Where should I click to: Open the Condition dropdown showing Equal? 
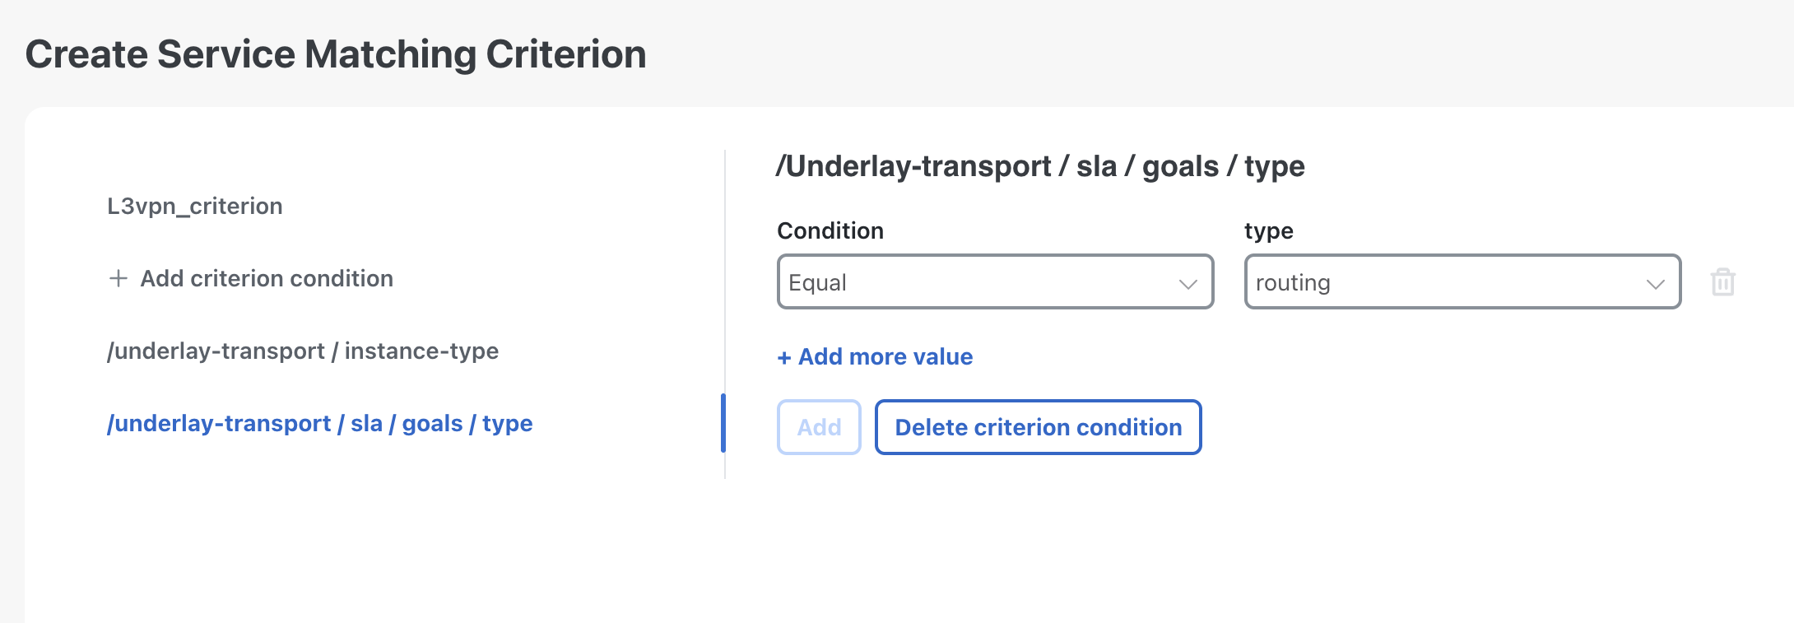(994, 282)
